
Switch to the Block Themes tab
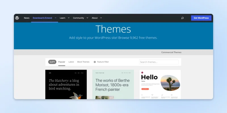[x=83, y=62]
